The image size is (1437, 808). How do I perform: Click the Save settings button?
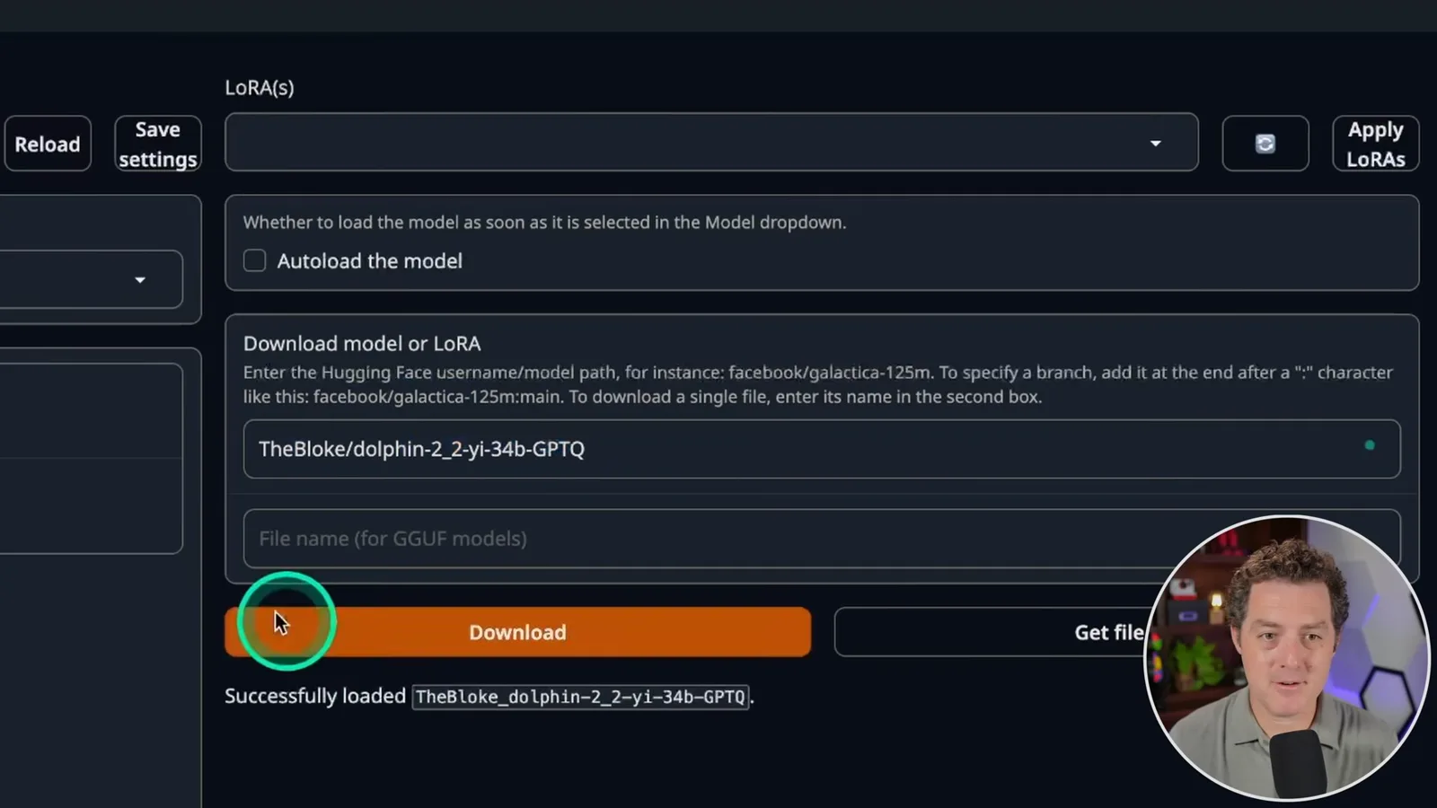pos(158,144)
